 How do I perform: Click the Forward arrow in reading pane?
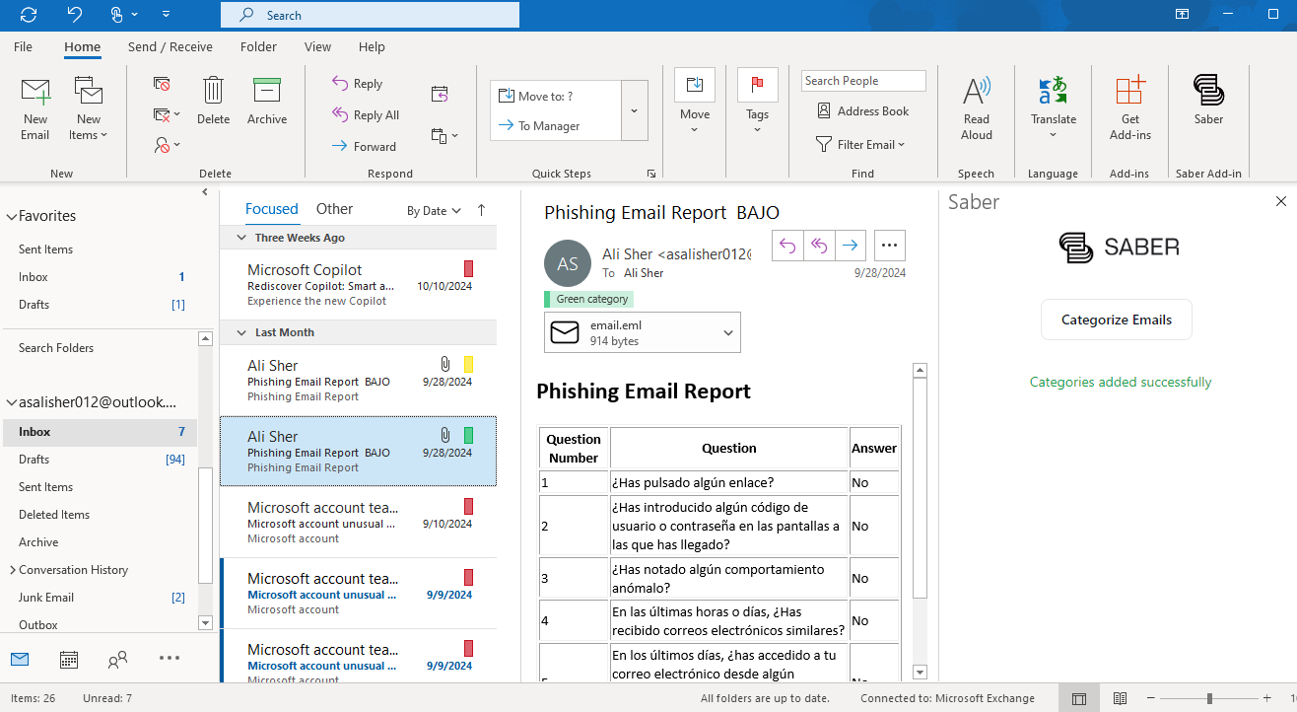pos(851,246)
